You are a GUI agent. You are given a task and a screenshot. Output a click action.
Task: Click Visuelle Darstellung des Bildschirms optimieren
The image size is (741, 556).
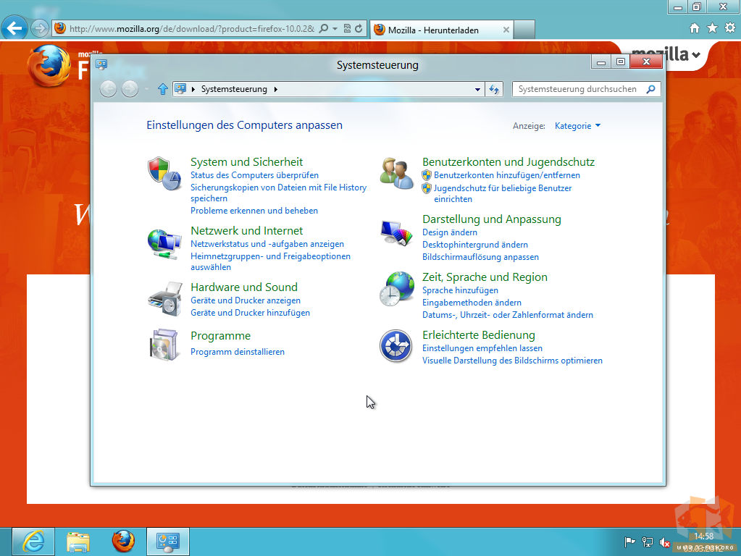(x=512, y=361)
